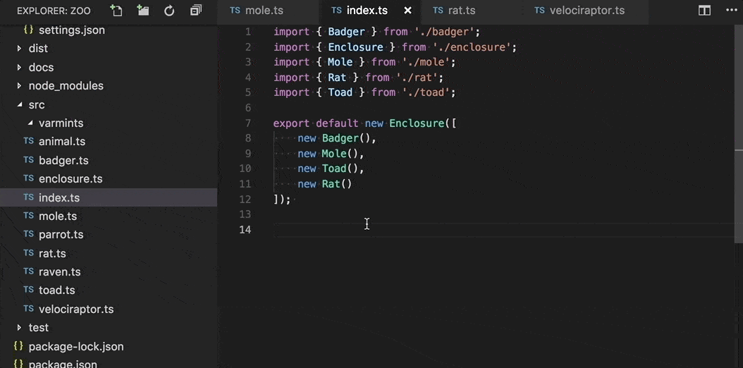743x368 pixels.
Task: Close the index.ts tab
Action: point(407,11)
